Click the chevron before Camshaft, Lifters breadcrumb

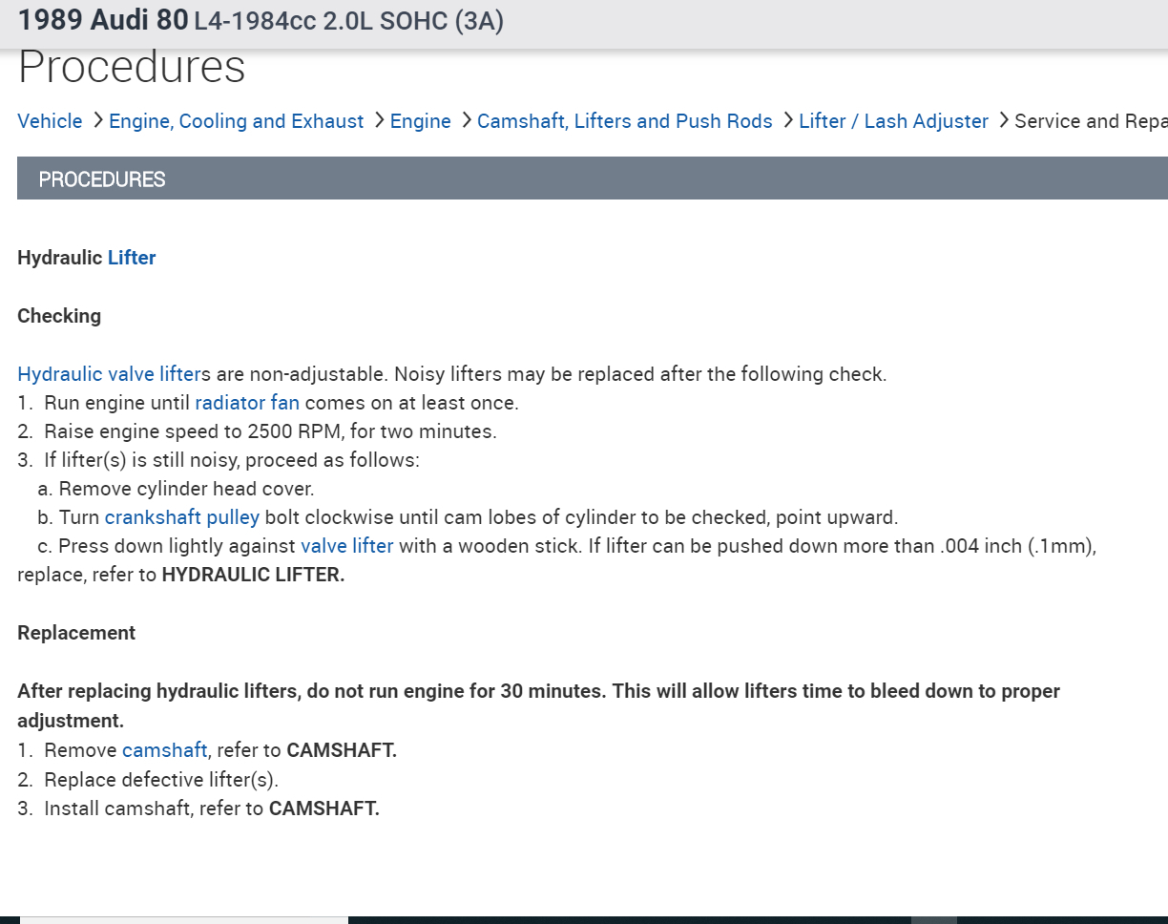click(467, 121)
